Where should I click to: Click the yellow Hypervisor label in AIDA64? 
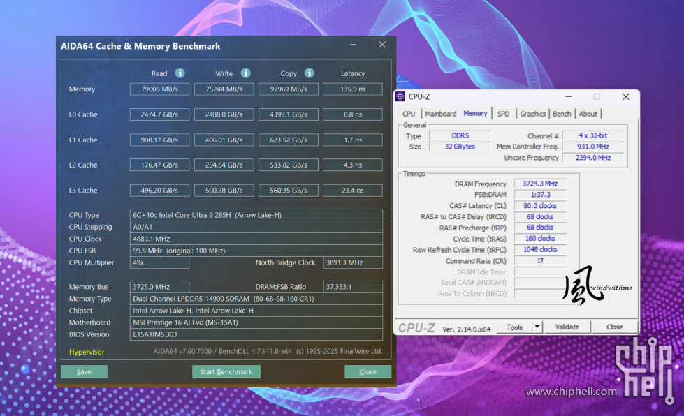click(x=87, y=352)
